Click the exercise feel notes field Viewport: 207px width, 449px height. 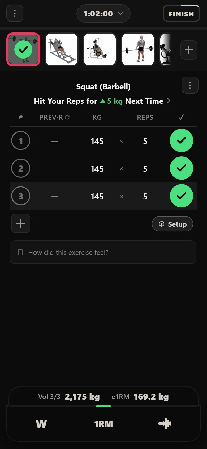(103, 252)
